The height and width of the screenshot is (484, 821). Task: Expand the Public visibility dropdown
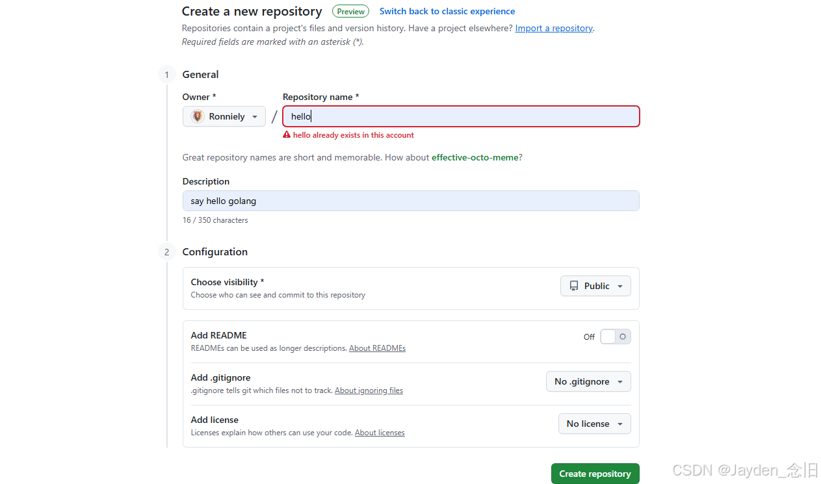[595, 286]
